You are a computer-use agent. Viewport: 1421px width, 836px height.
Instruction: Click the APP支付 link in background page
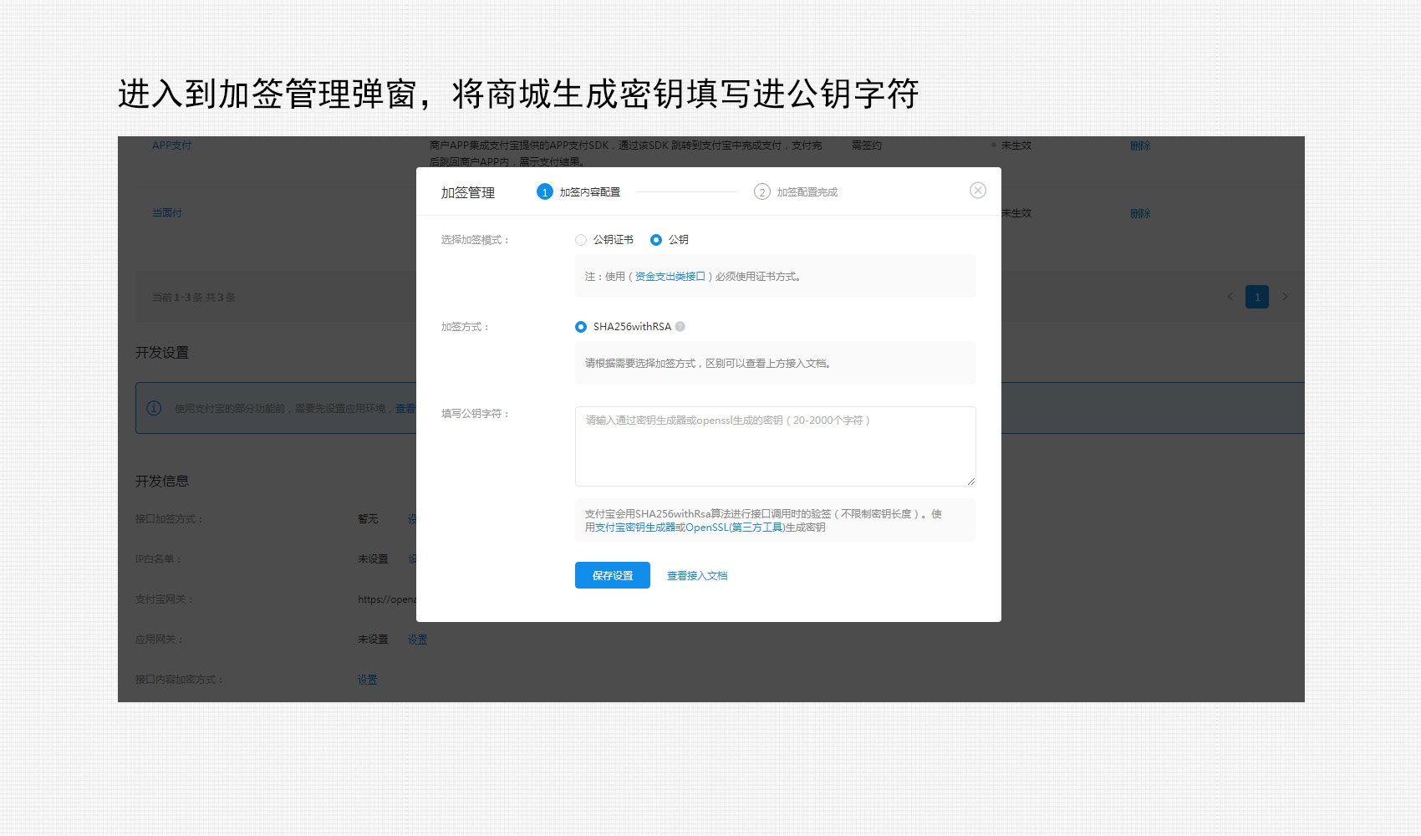[x=171, y=145]
